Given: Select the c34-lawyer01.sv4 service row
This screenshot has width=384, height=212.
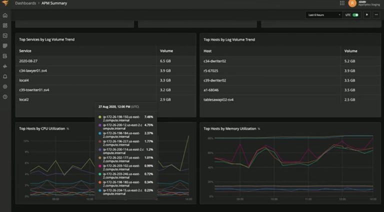Looking at the screenshot, I should pos(106,70).
